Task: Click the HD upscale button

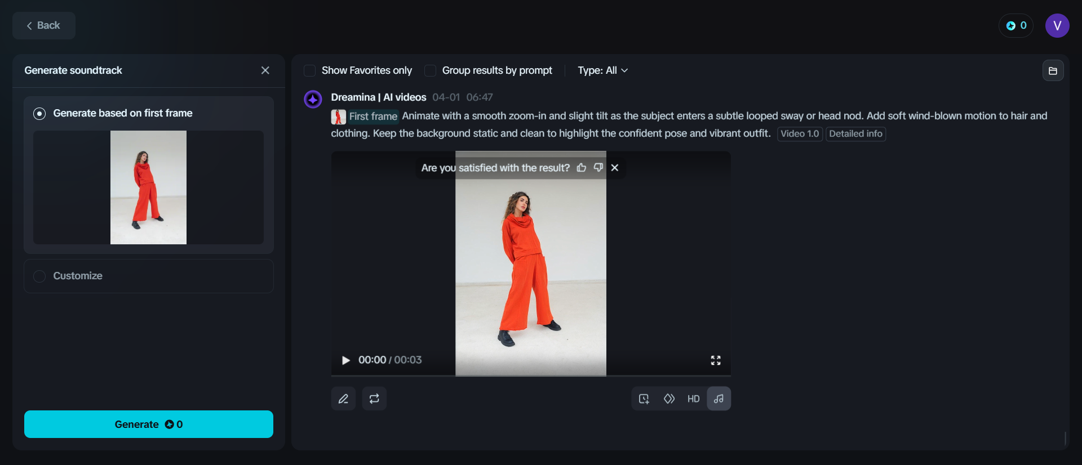Action: pos(694,399)
